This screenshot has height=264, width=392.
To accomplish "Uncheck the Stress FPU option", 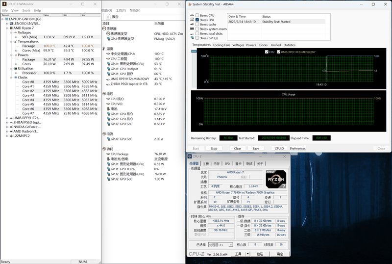I will pos(197,20).
